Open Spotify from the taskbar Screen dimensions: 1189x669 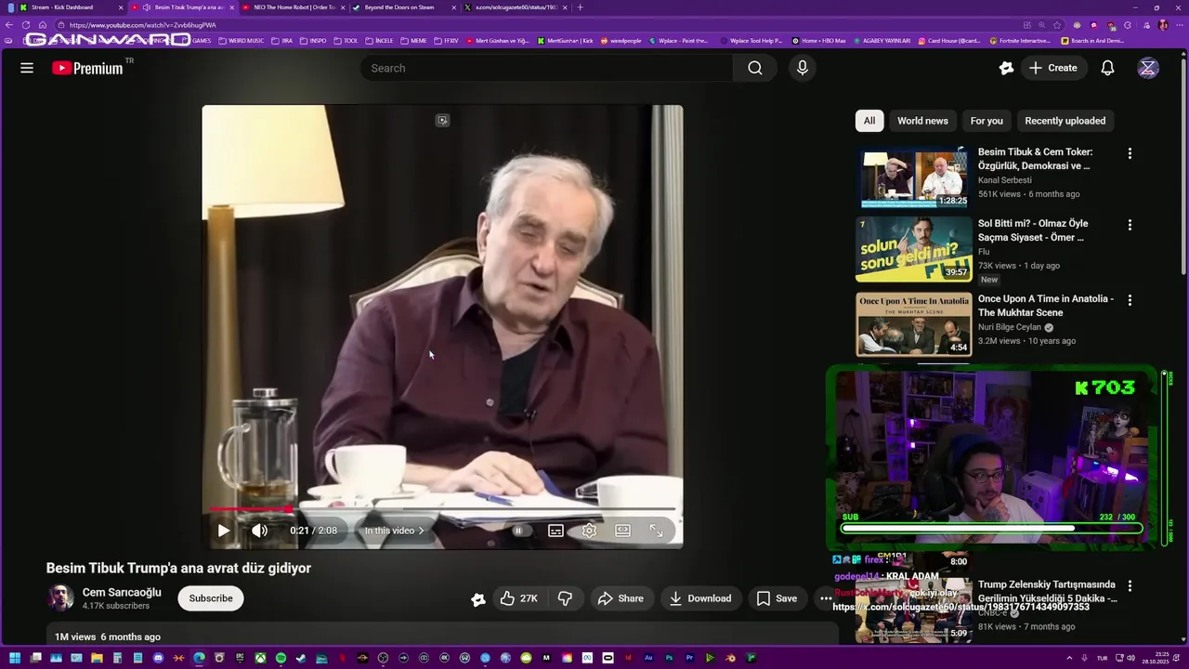(x=281, y=659)
